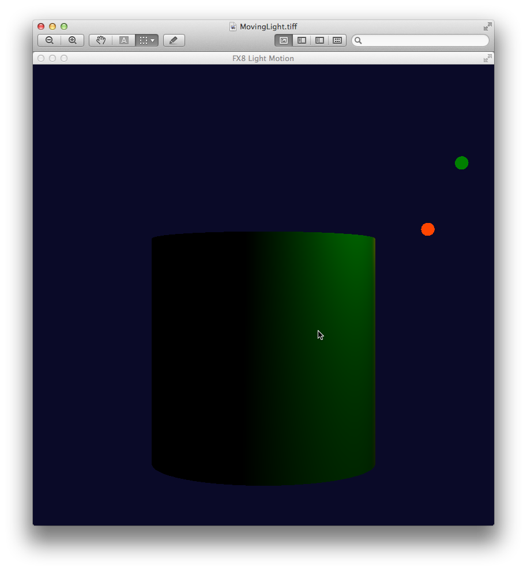Click the zoom in magnifier button
527x571 pixels.
click(73, 40)
